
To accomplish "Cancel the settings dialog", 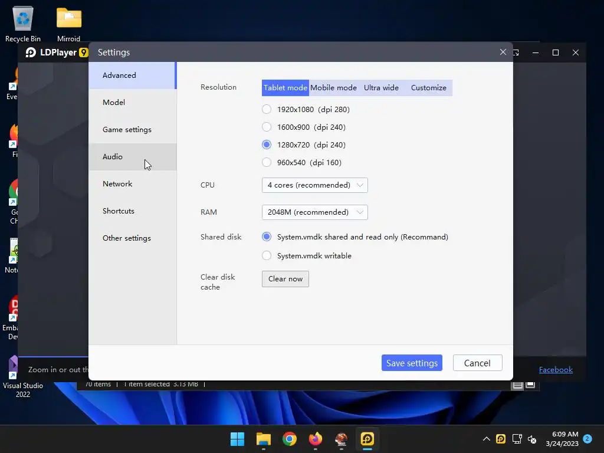I will (478, 363).
